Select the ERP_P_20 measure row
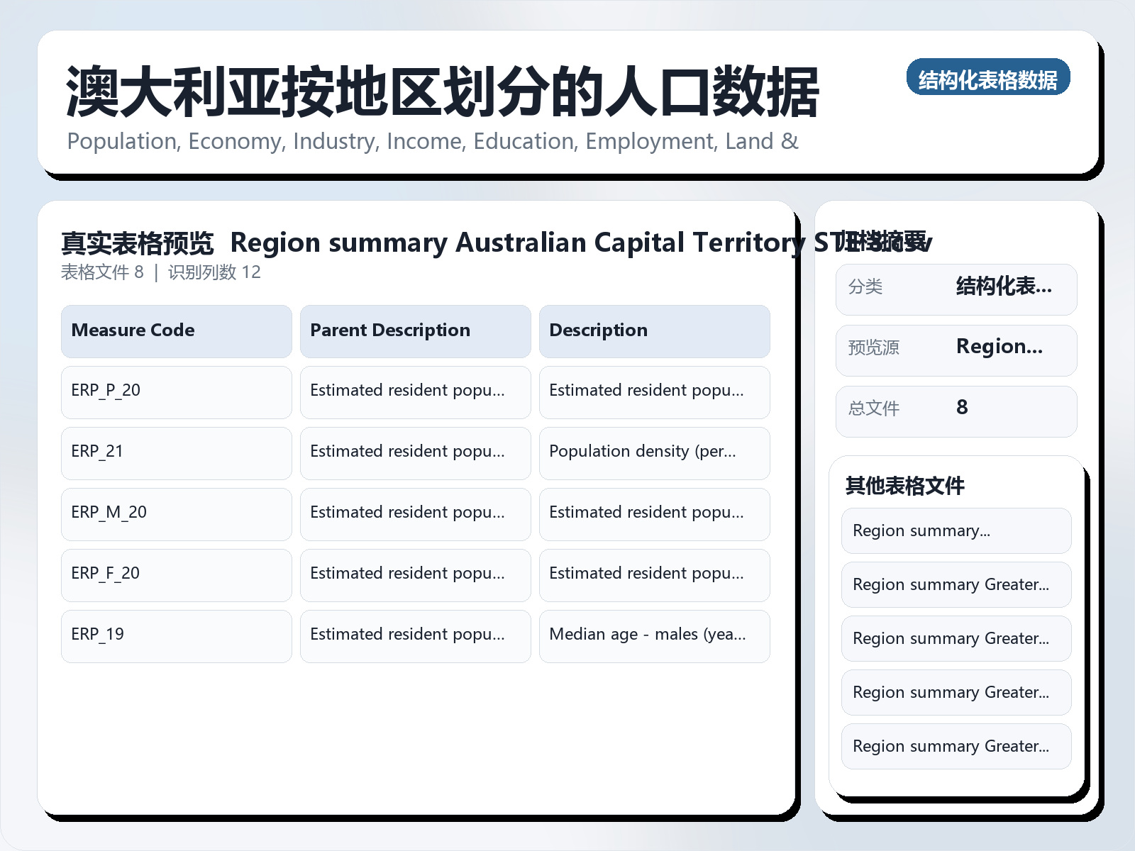1135x851 pixels. (176, 392)
